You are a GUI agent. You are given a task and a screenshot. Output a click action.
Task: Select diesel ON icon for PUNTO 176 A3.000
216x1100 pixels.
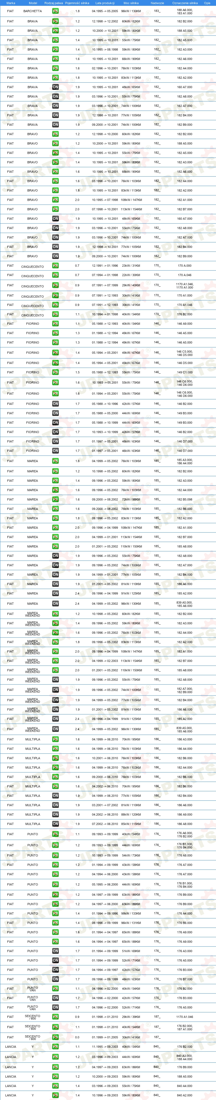(56, 951)
